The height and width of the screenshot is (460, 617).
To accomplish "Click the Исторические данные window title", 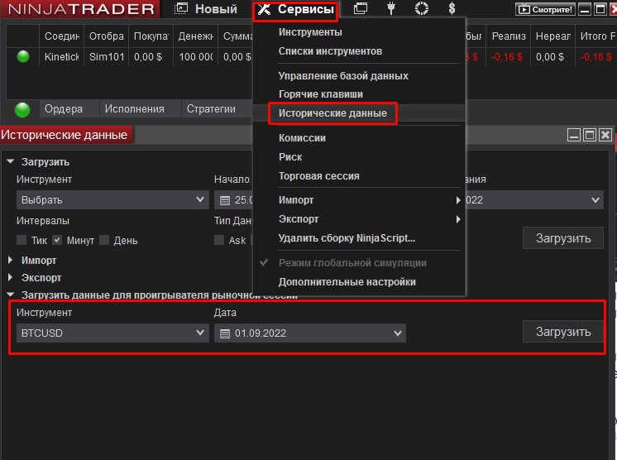I will (65, 135).
